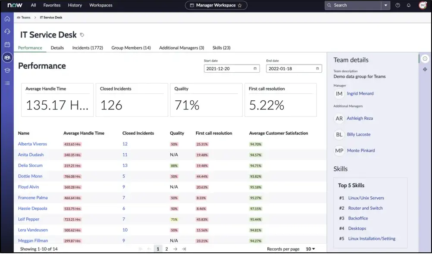Open the Group Members (14) tab
This screenshot has height=254, width=432.
[x=131, y=48]
